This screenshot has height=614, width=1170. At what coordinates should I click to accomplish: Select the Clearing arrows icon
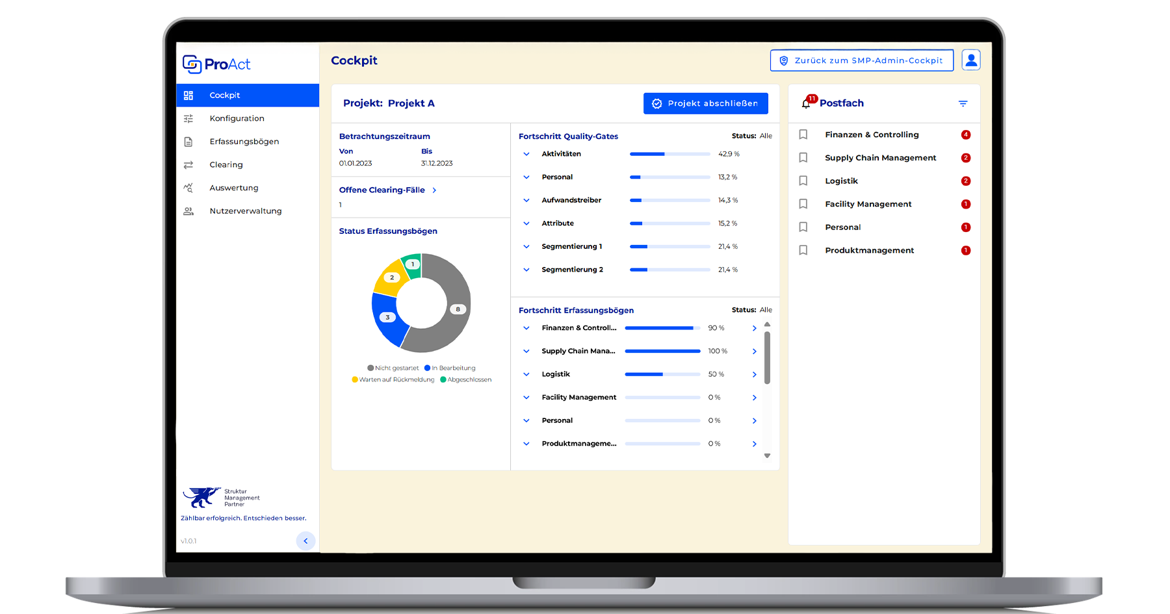click(x=189, y=164)
